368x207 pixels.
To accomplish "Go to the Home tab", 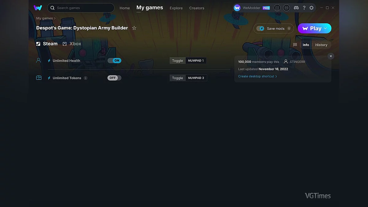I will coord(125,8).
